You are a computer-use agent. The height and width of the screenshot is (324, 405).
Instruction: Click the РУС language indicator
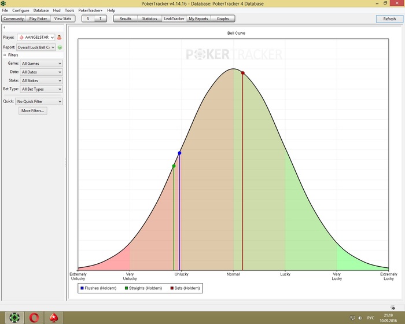tap(371, 318)
